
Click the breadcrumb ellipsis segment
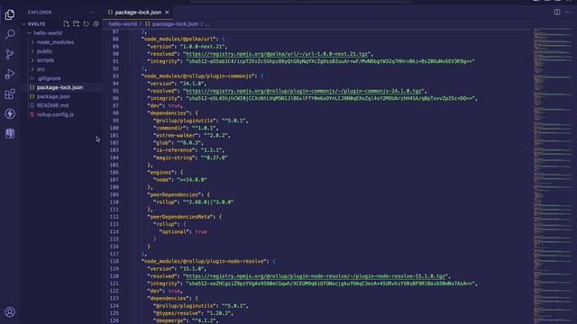[x=207, y=24]
